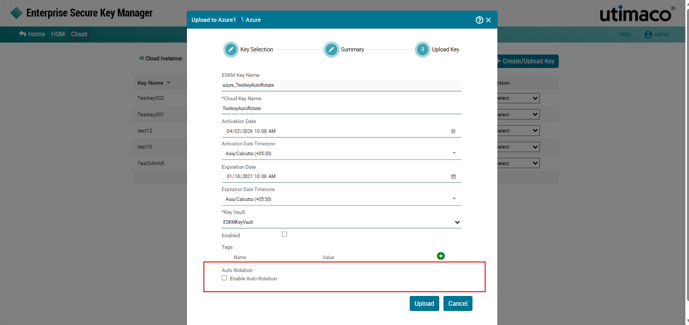Click the Cancel button
Viewport: 689px width, 325px height.
pyautogui.click(x=458, y=304)
